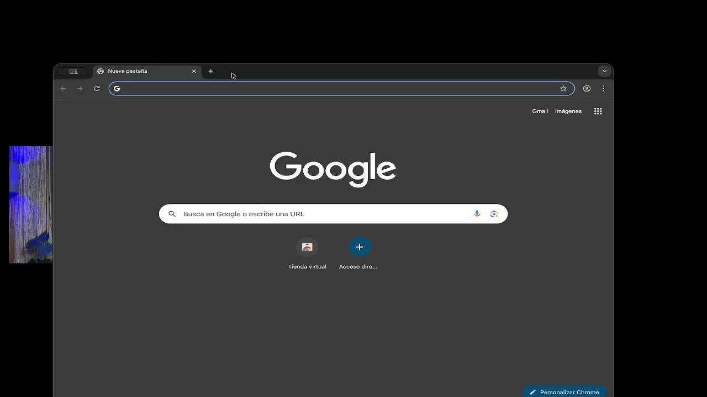Screen dimensions: 707x397
Task: Open a new tab with plus button
Action: click(210, 71)
